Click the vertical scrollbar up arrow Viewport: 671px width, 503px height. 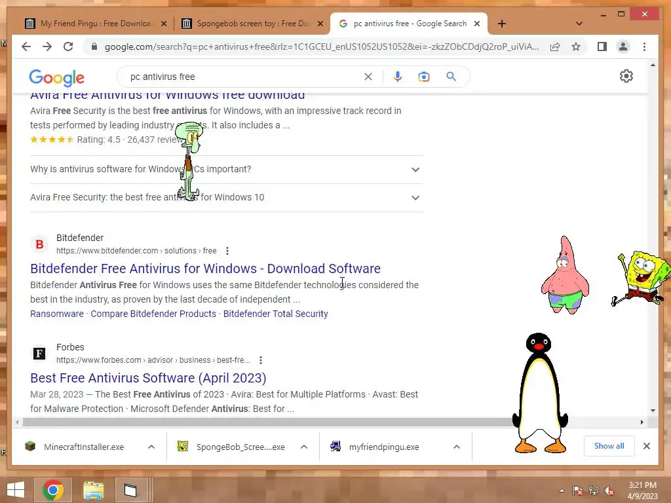pos(653,65)
